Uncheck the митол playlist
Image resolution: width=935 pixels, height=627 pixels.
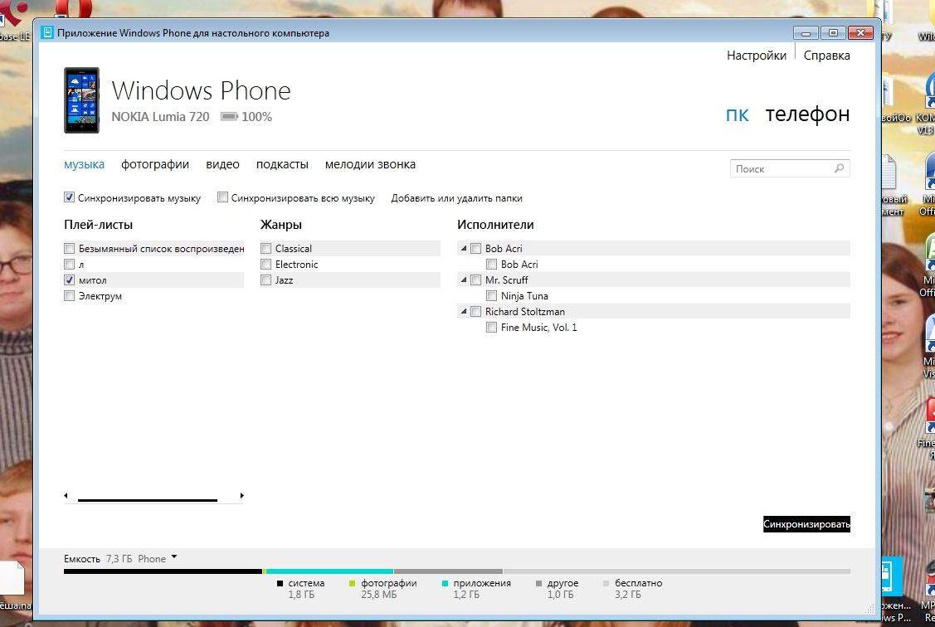[x=70, y=280]
